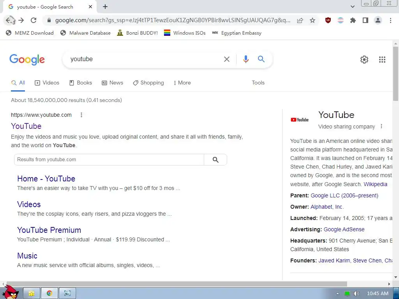Click the third taskbar app icon

click(x=67, y=294)
